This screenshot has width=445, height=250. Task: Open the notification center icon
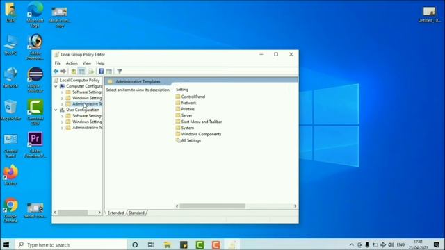tap(437, 244)
